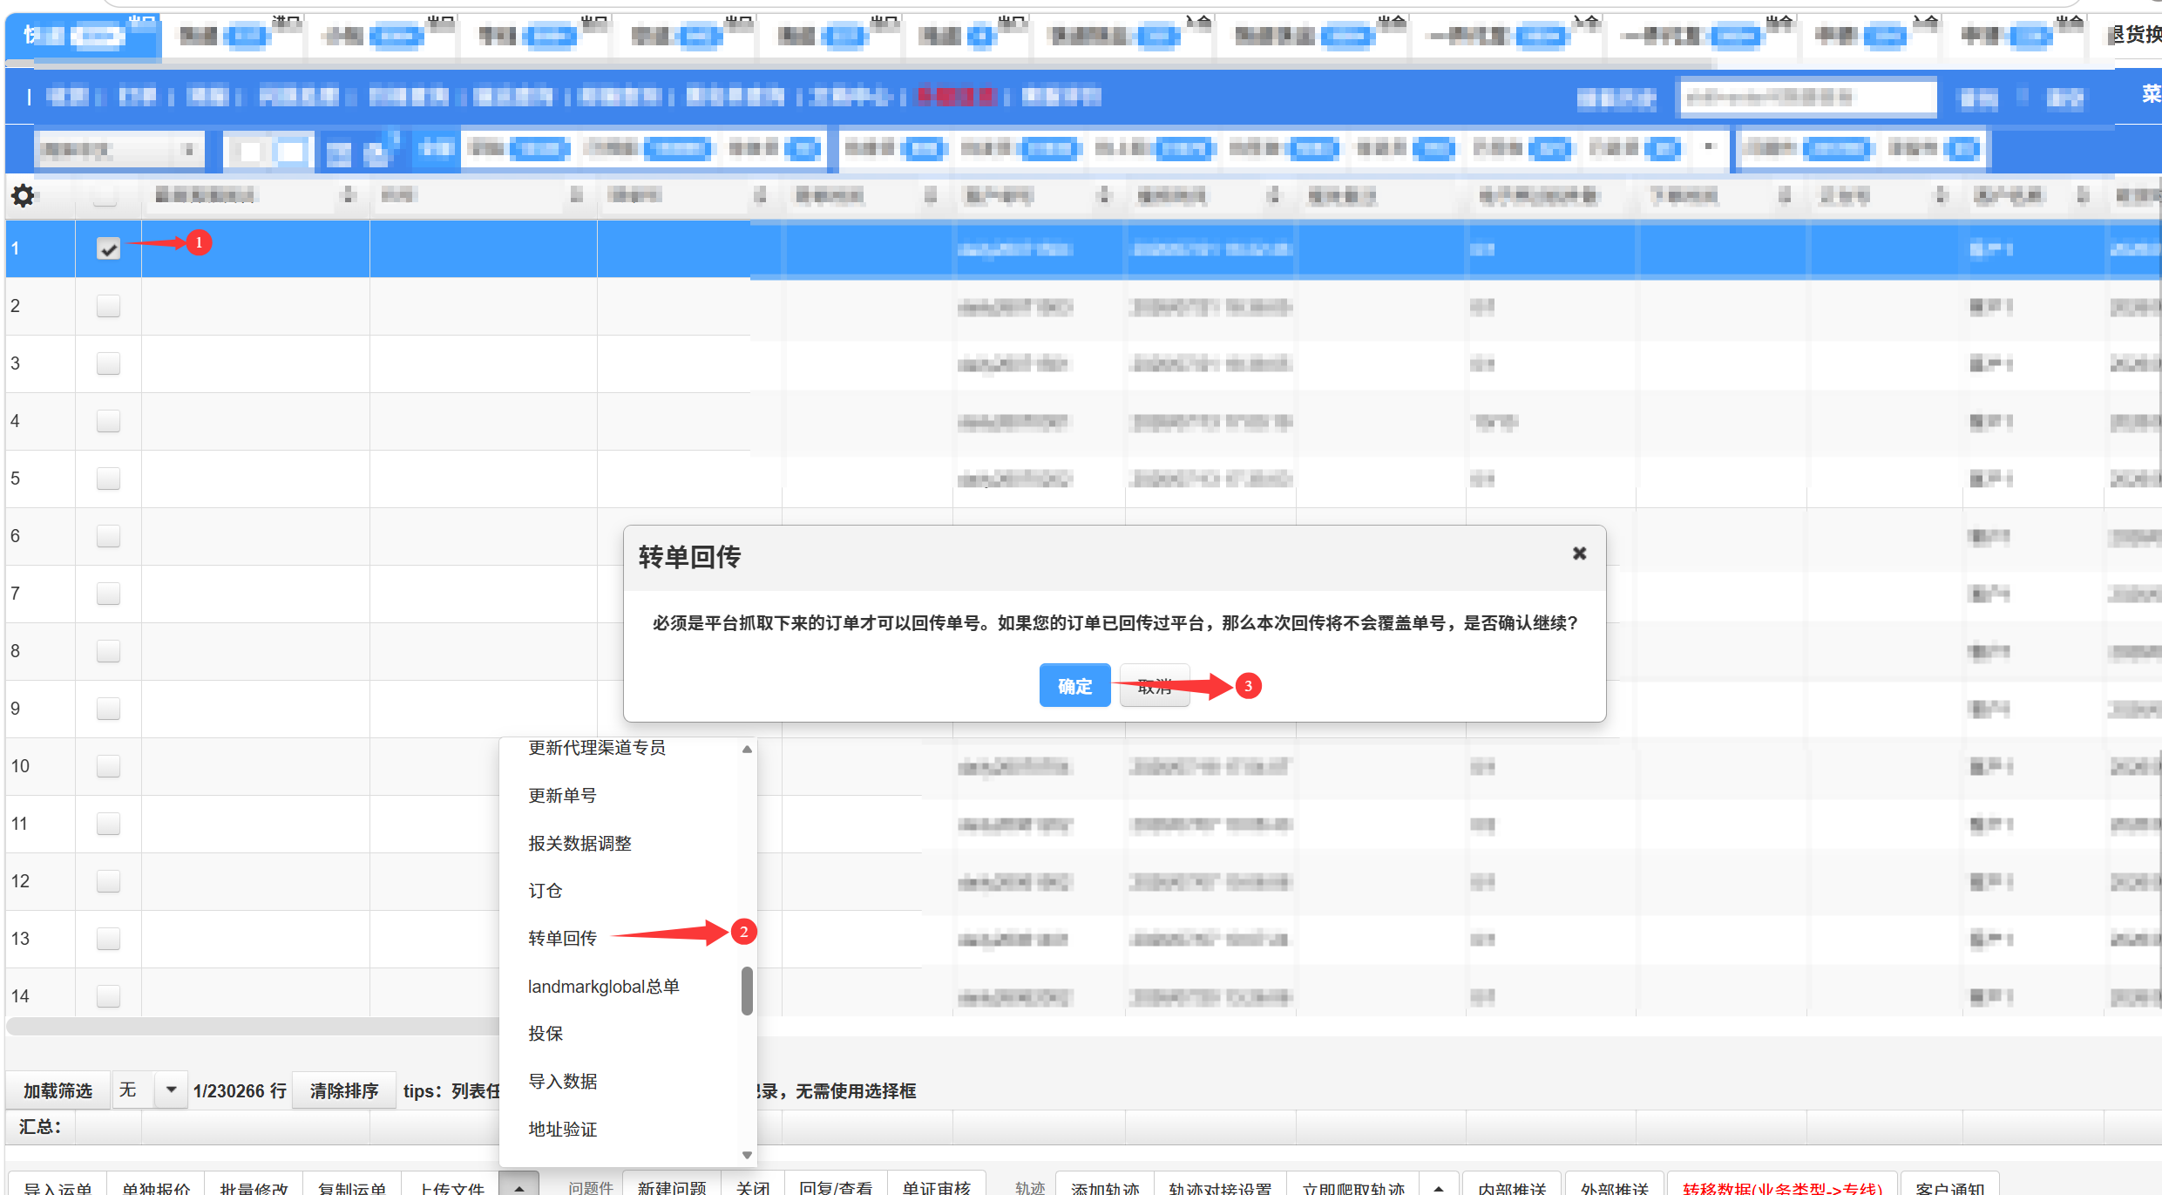Screen dimensions: 2162x1195
Task: Click the popup menu's scrollbar thumb
Action: tap(747, 991)
